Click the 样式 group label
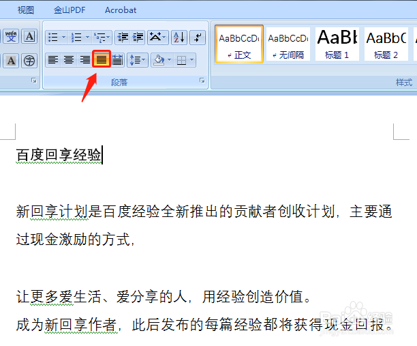The width and height of the screenshot is (417, 346). tap(404, 82)
